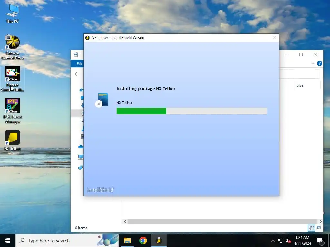Click the planet search highlight icon in taskbar
Image resolution: width=330 pixels, height=247 pixels.
107,241
